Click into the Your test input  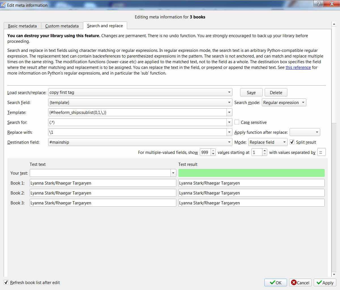point(100,173)
